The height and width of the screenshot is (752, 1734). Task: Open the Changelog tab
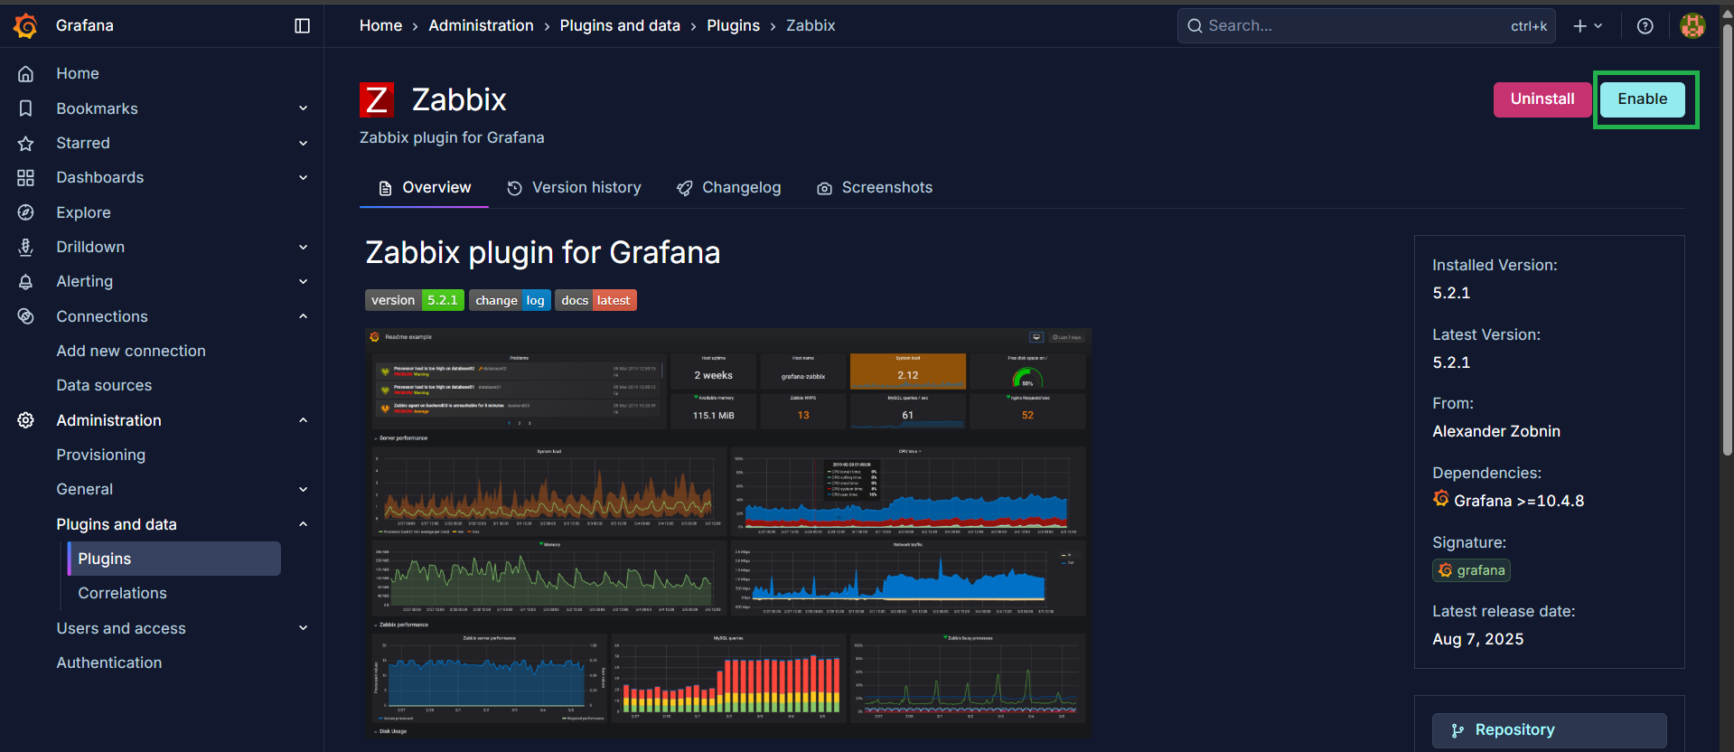[728, 188]
